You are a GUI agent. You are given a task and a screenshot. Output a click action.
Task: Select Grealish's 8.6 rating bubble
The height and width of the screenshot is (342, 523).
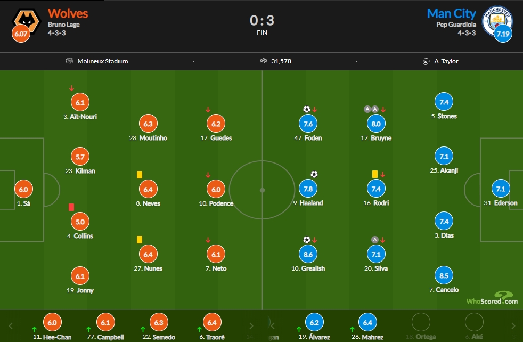point(308,254)
